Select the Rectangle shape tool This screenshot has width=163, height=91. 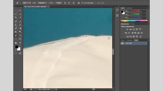point(20,39)
